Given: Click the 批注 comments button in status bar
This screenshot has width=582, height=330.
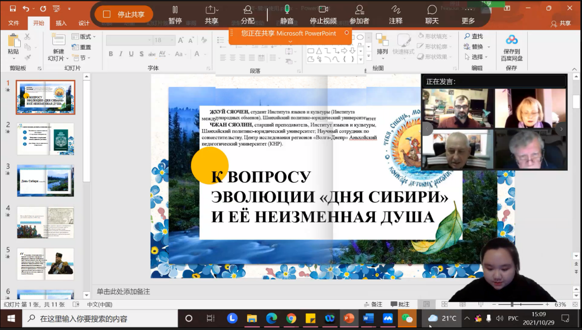Looking at the screenshot, I should coord(400,304).
